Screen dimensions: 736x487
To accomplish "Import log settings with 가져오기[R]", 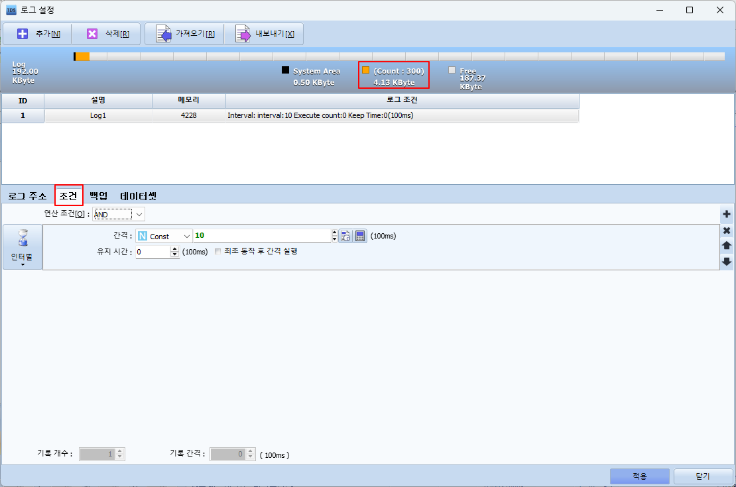I will 184,34.
